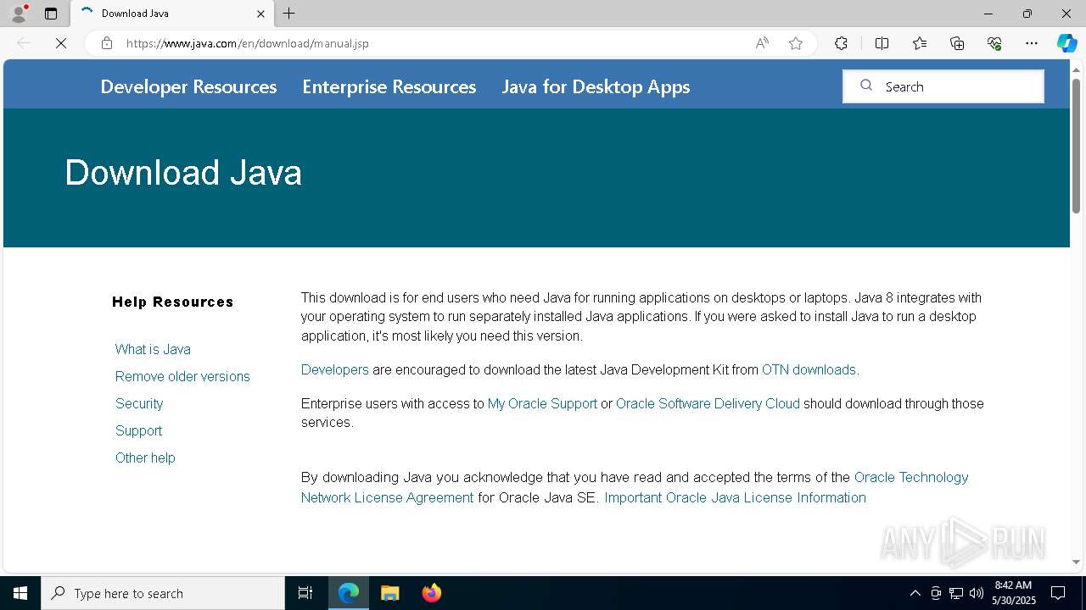Open Edge Settings and more menu

click(x=1032, y=43)
